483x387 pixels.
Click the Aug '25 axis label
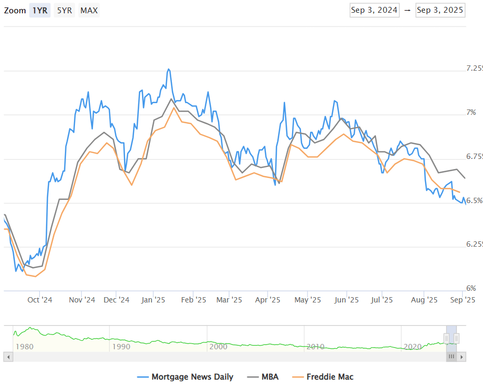click(x=424, y=300)
